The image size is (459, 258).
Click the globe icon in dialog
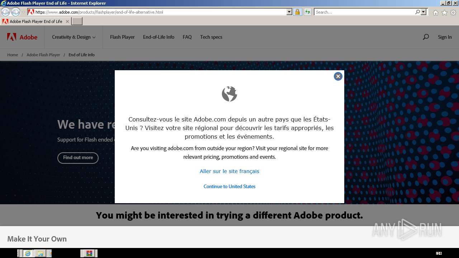229,94
